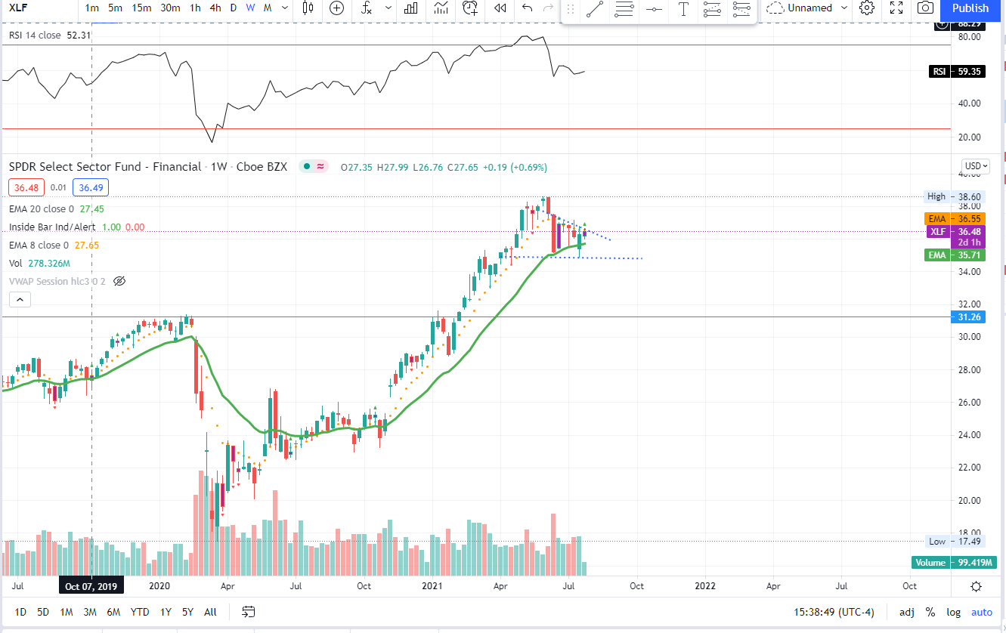Screen dimensions: 1006x633
Task: Click the Oct 07, 2019 crosshair date label
Action: pyautogui.click(x=91, y=586)
